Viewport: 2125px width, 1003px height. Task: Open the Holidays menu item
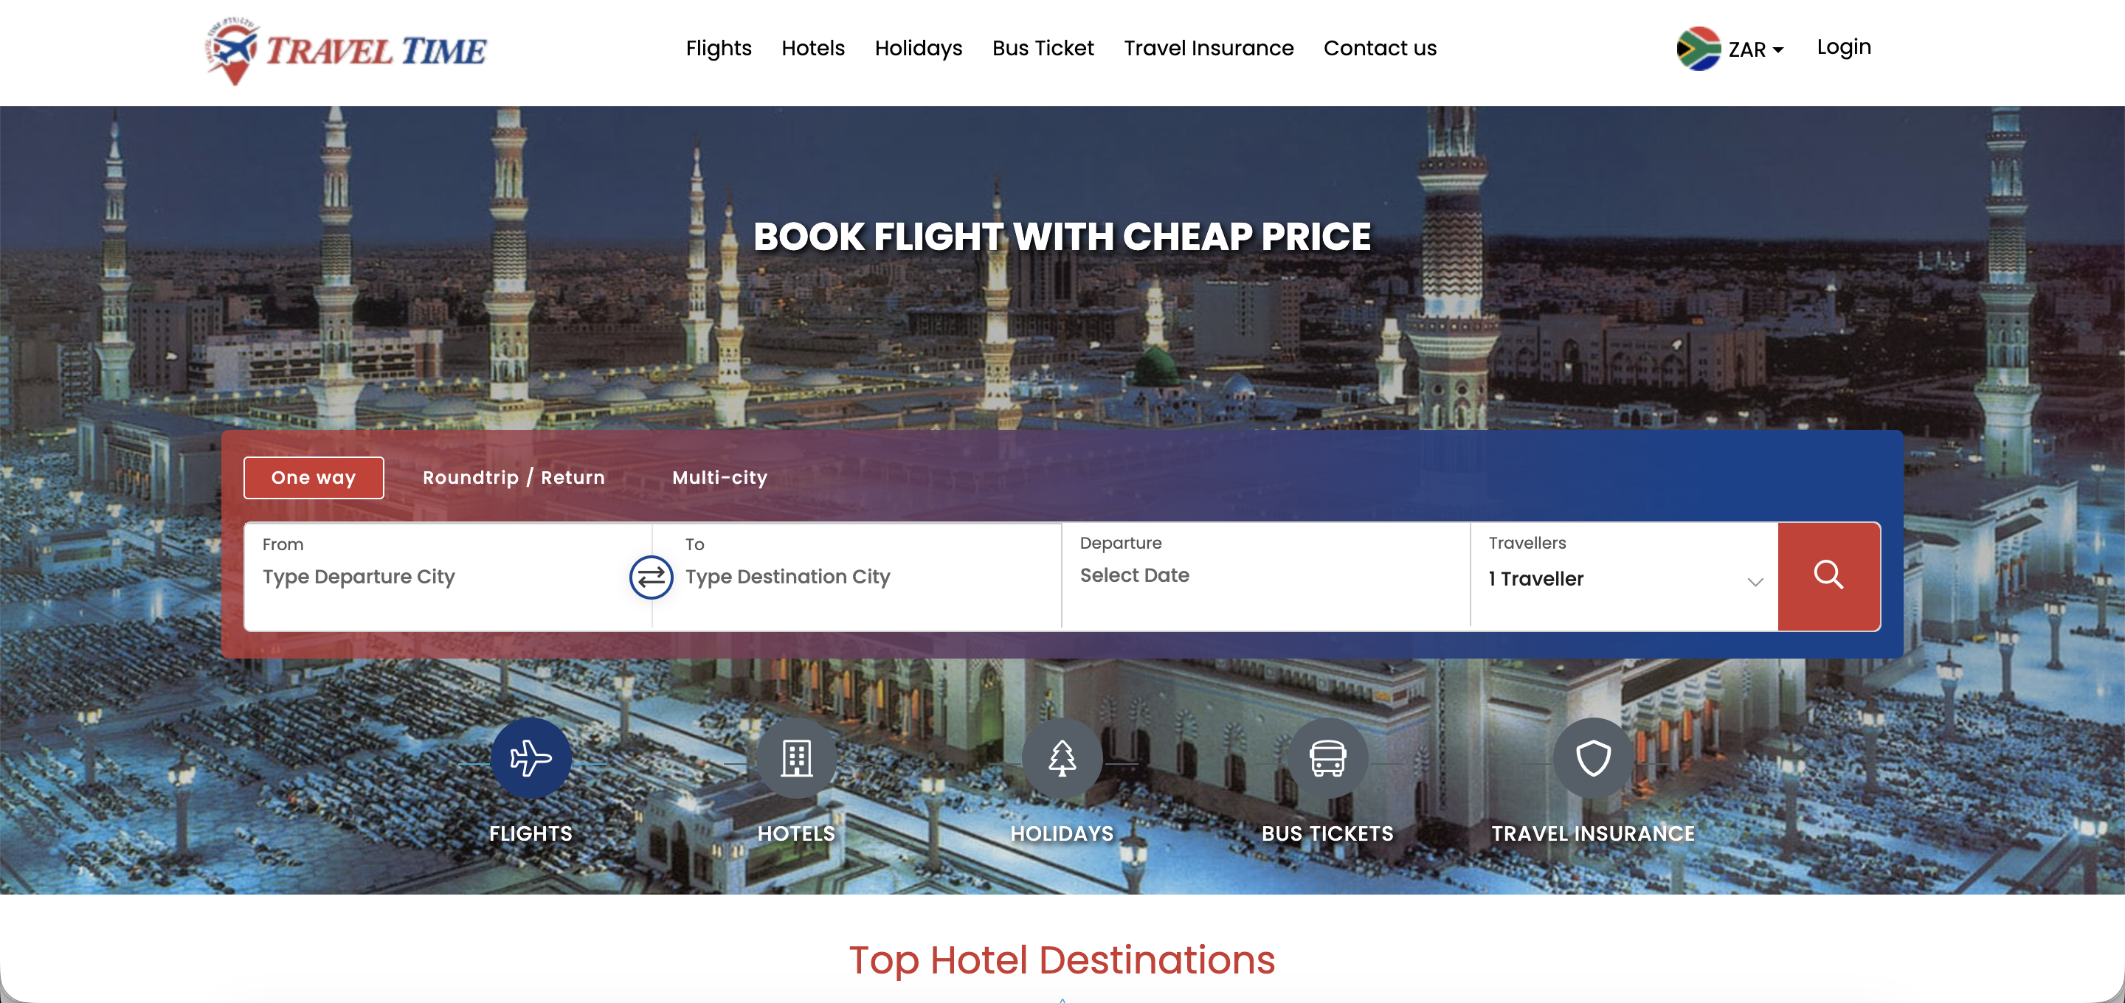click(918, 48)
